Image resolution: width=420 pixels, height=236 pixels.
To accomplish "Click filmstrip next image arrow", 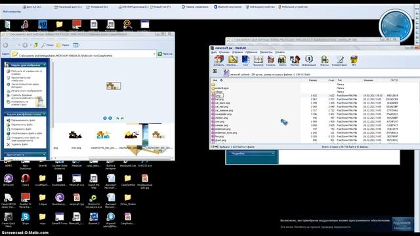I will 110,118.
